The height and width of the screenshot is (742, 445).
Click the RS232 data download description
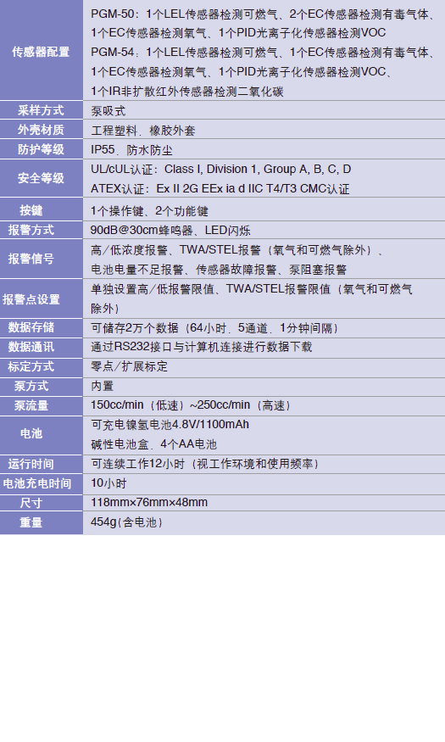[x=202, y=347]
